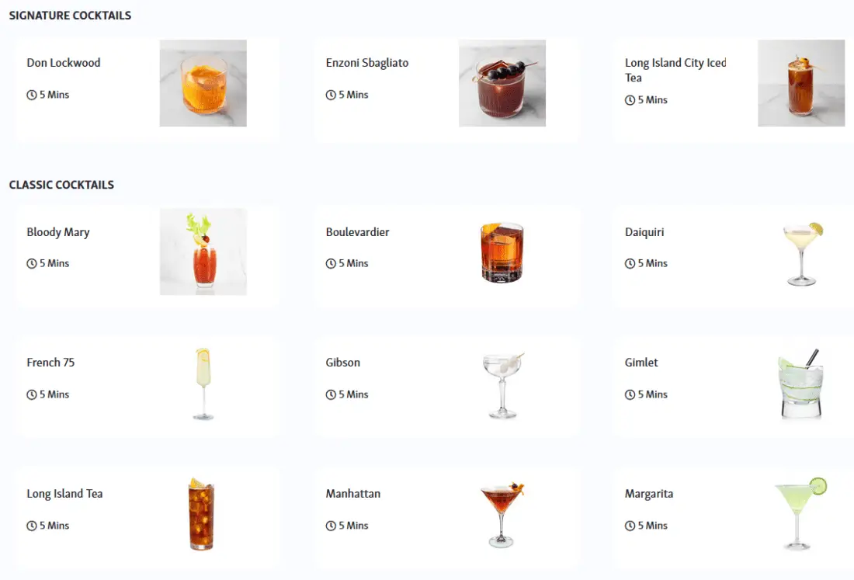Open the Long Island Tea tall glass image
Image resolution: width=854 pixels, height=580 pixels.
(202, 514)
